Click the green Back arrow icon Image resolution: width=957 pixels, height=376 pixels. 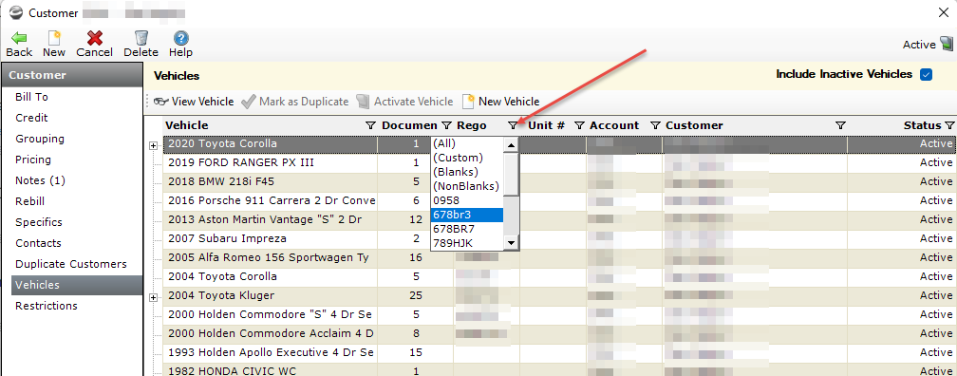click(19, 37)
